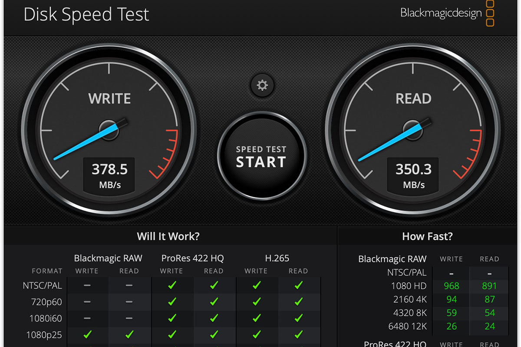
Task: Click the Blackmagic RAW heading in Will It Work
Action: [108, 258]
